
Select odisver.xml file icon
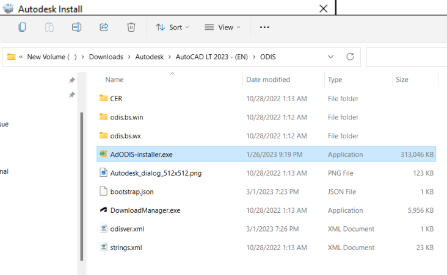(x=103, y=229)
